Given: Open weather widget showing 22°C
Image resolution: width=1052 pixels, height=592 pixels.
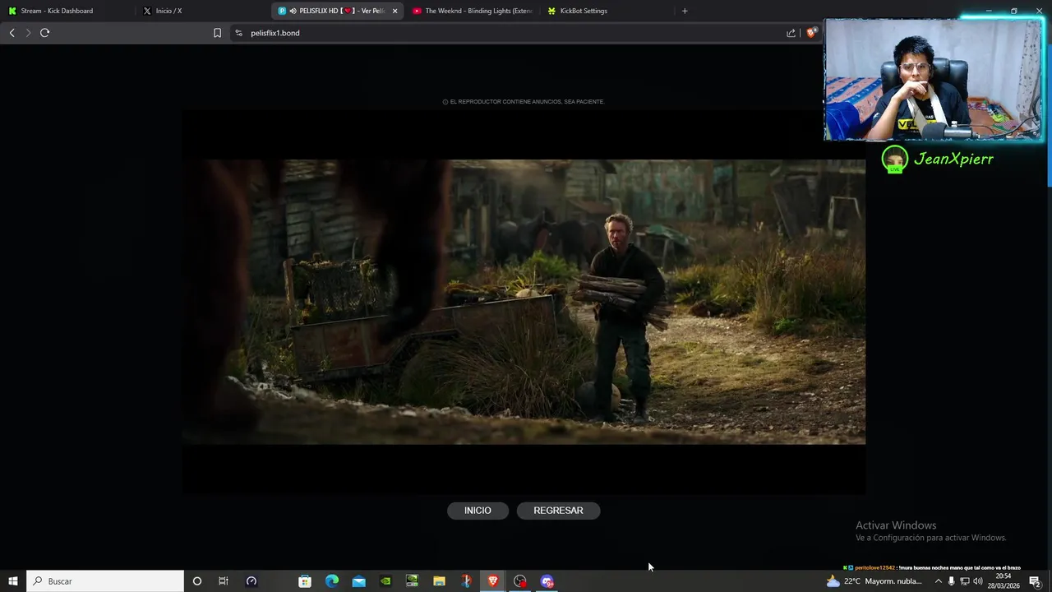Looking at the screenshot, I should 874,581.
